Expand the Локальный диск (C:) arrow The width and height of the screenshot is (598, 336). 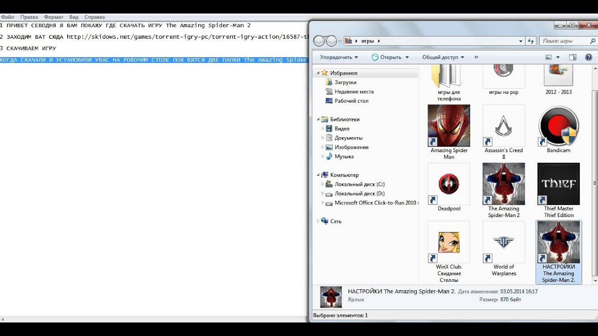[322, 184]
